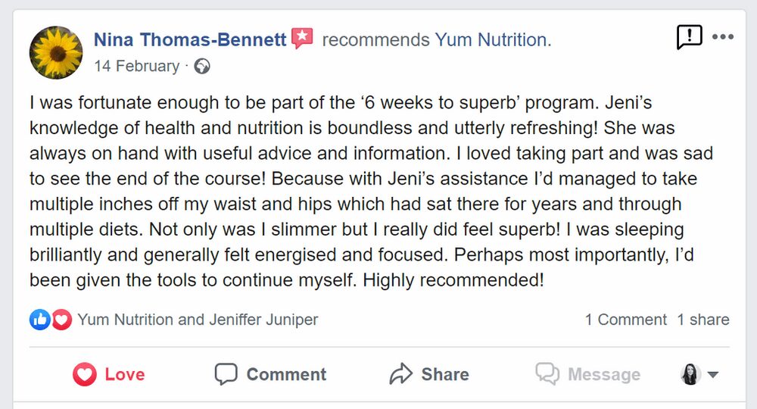
Task: Open the three-dot post options menu
Action: (723, 36)
